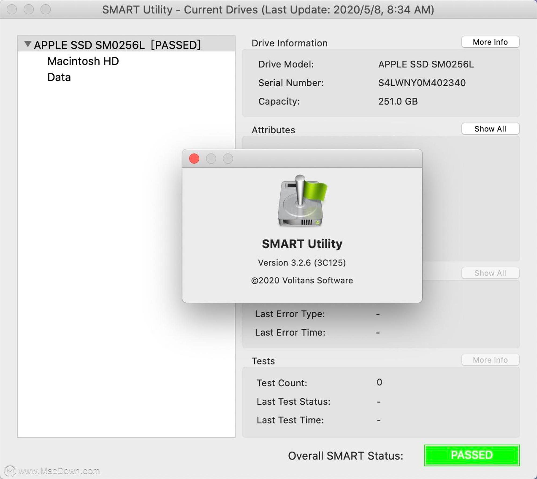Click the Drive Model value APPLE SSD SM0256L
This screenshot has height=479, width=537.
tap(426, 64)
